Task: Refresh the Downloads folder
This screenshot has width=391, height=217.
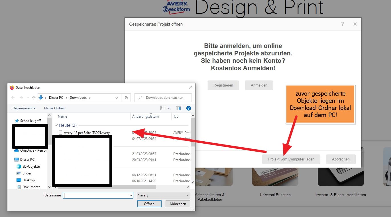Action: pos(126,98)
